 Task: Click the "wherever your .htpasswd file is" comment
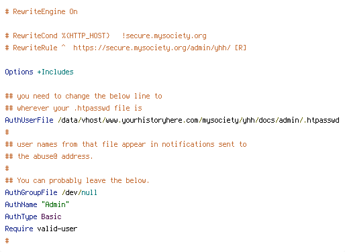coord(74,109)
